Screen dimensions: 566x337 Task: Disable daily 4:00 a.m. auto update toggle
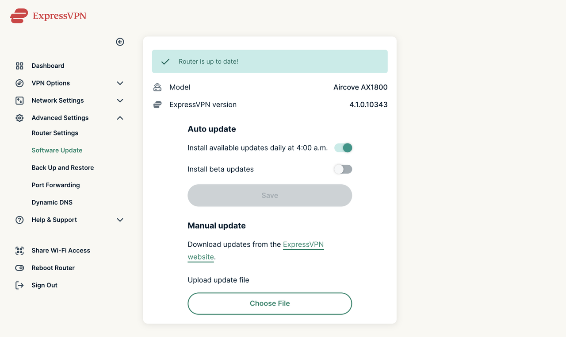tap(343, 148)
